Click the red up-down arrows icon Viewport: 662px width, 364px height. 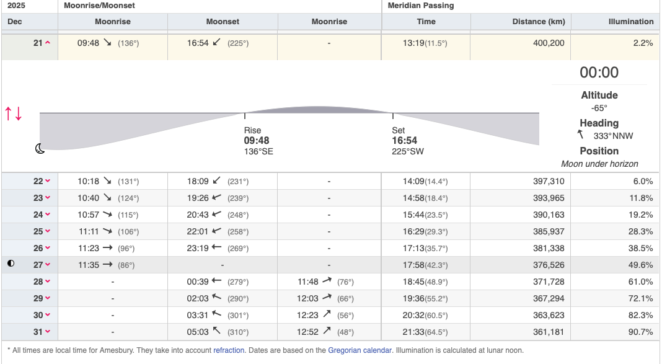tap(14, 113)
